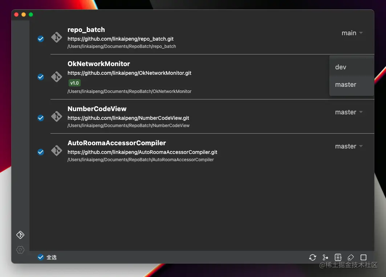This screenshot has height=277, width=386.
Task: Click the NumberCodeView title
Action: 97,109
